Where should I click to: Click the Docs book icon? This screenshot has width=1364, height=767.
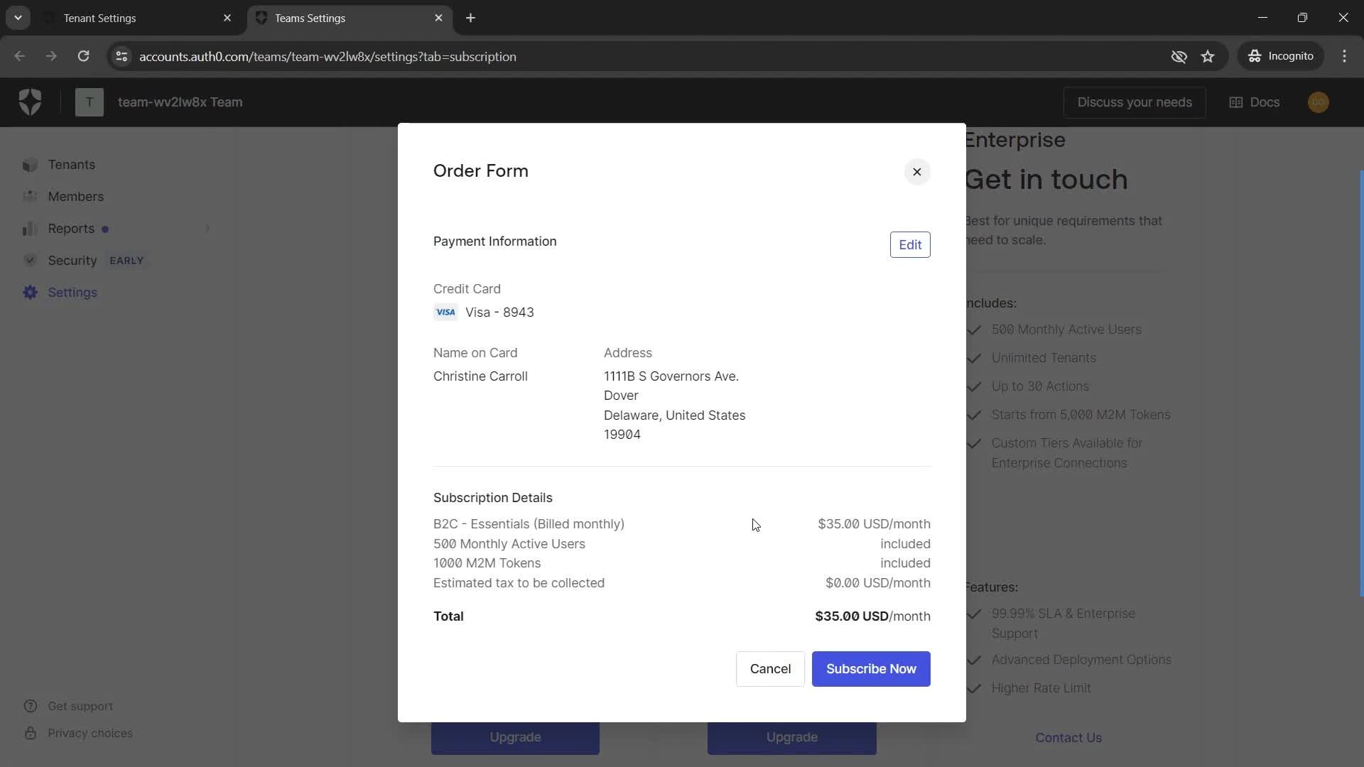pyautogui.click(x=1236, y=102)
